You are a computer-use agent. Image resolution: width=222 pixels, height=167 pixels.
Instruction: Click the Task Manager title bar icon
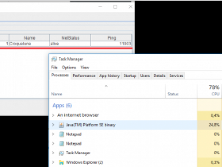click(x=54, y=59)
